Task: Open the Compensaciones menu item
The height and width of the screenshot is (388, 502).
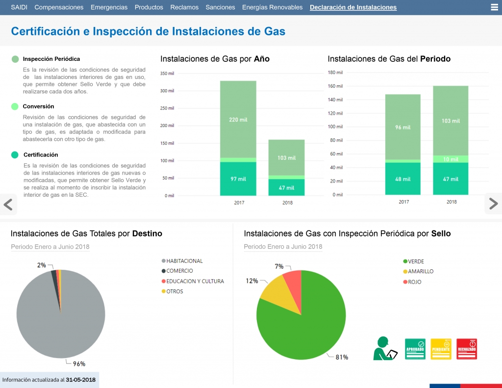Action: [59, 7]
